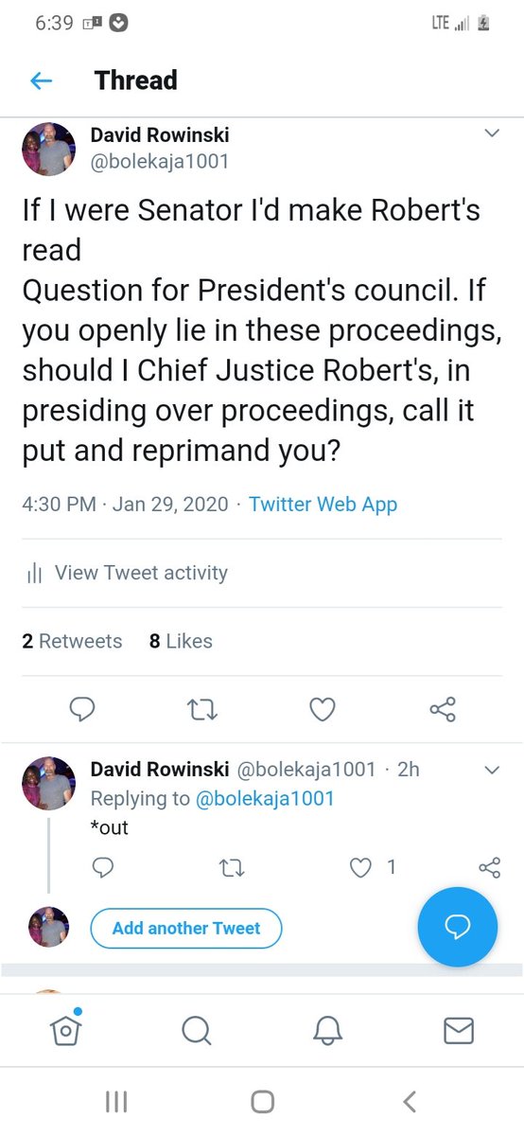
Task: Retweet the '*out' reply tweet
Action: 232,866
